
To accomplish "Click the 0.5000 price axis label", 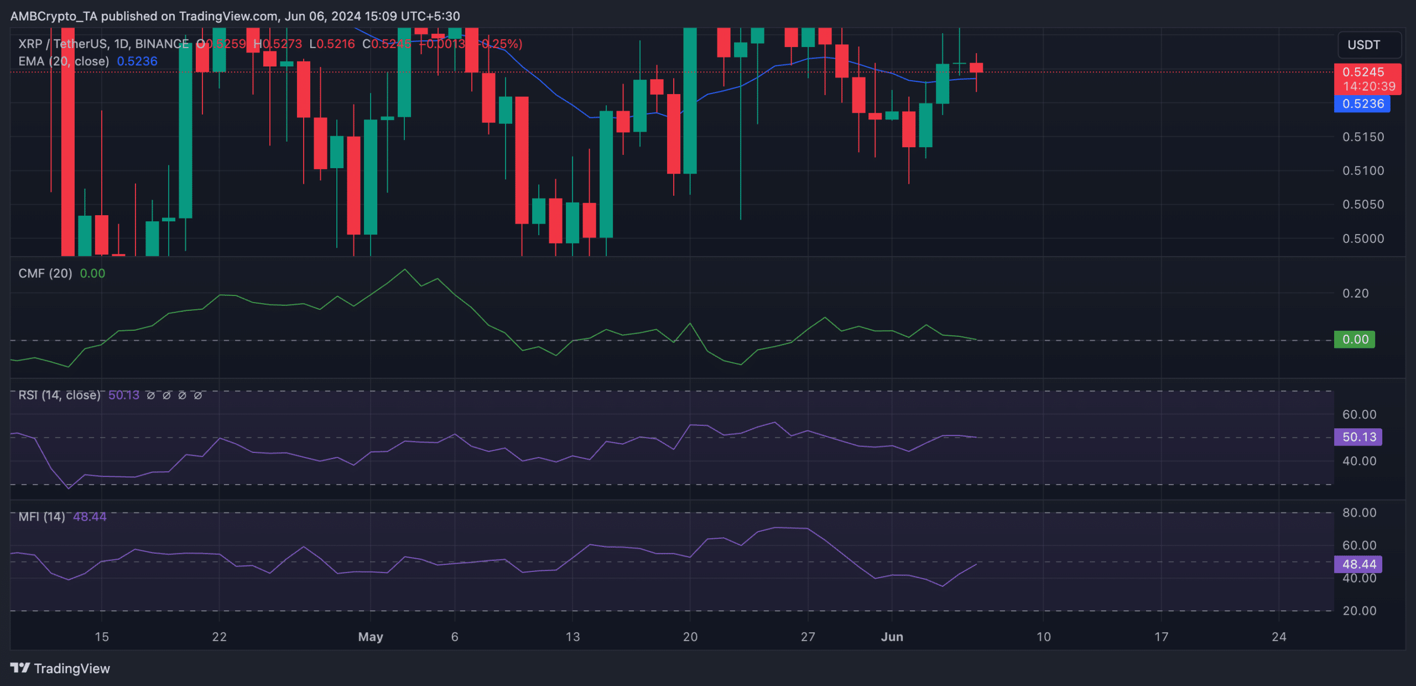I will point(1363,238).
